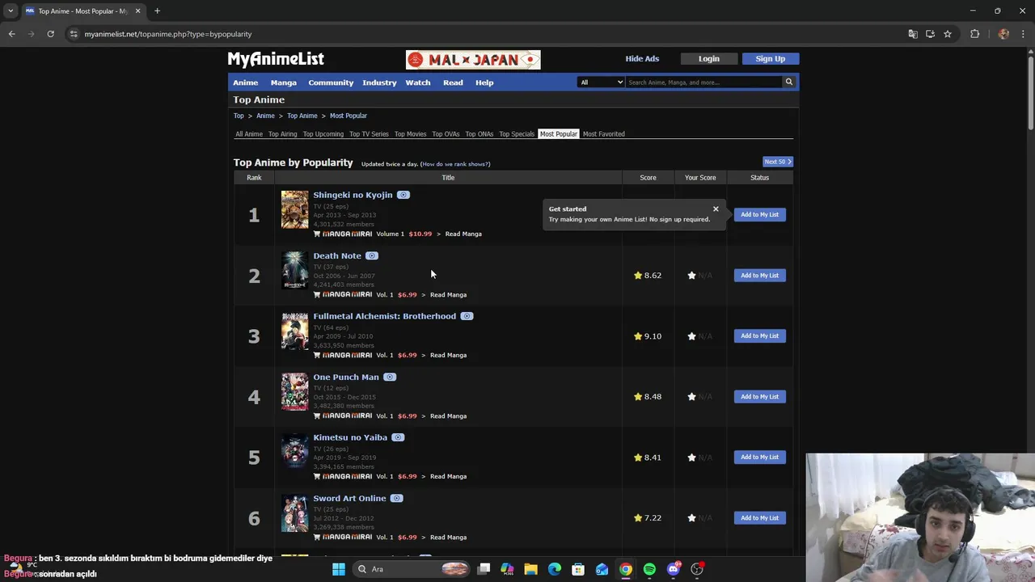The height and width of the screenshot is (582, 1035).
Task: Add Sword Art Online to My List
Action: (760, 518)
